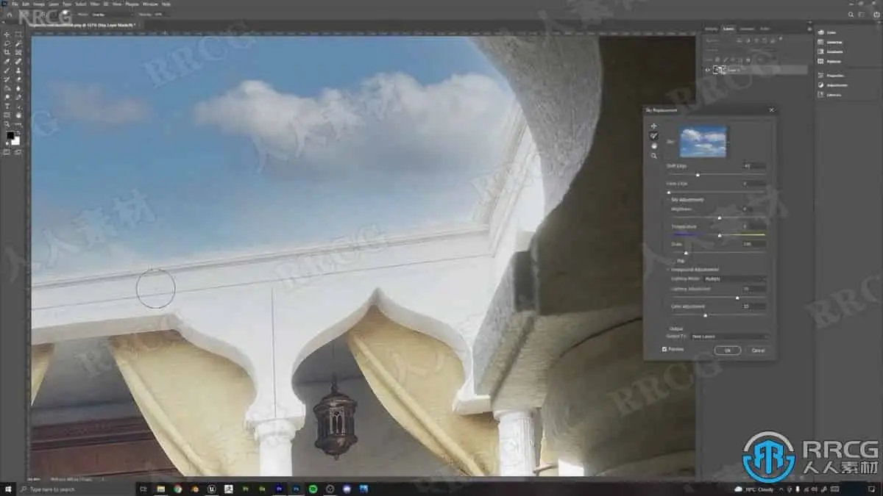883x496 pixels.
Task: Switch to the History panel tab
Action: coord(712,29)
